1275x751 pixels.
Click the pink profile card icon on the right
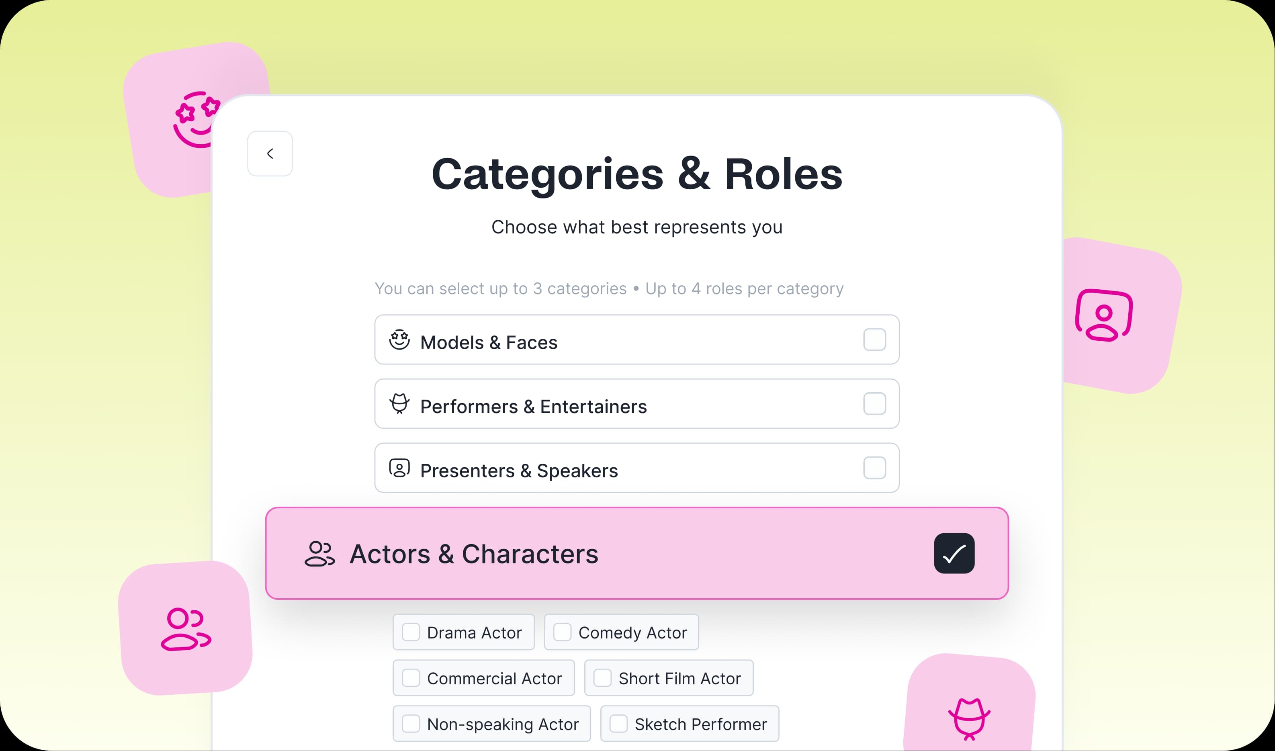[x=1103, y=314]
